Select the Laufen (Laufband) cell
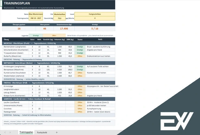Image resolution: width=200 pixels, height=135 pixels. [x=15, y=102]
